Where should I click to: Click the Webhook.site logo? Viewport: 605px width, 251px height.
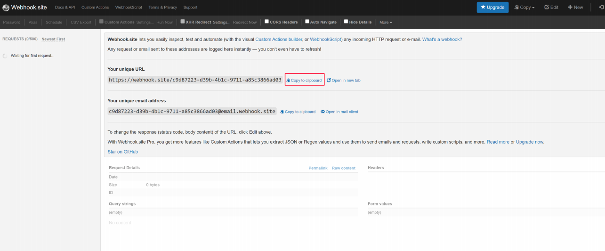click(x=24, y=7)
